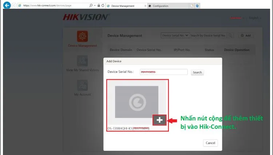Click the Add button in Device Management
Screen dimensions: 273x155
coord(246,36)
